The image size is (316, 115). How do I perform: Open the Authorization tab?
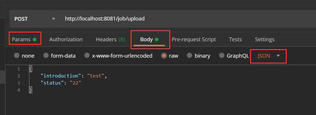click(x=66, y=40)
